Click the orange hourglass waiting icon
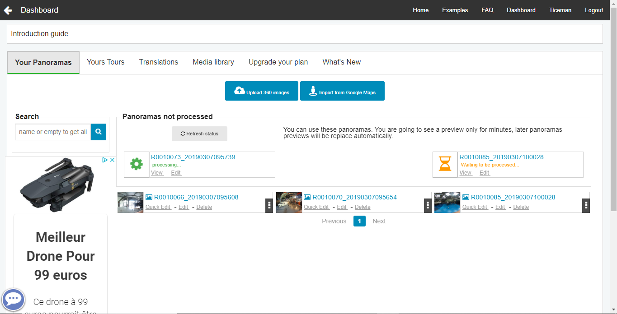The height and width of the screenshot is (314, 617). 445,165
